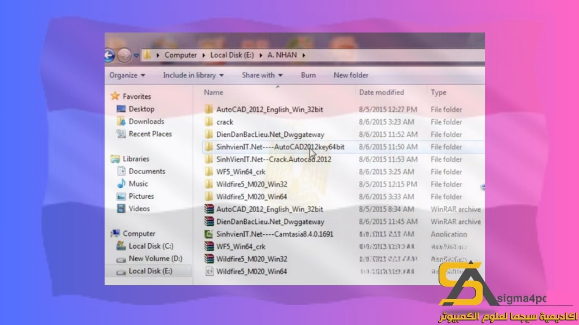Image resolution: width=579 pixels, height=325 pixels.
Task: Click the Burn toolbar button
Action: click(308, 75)
